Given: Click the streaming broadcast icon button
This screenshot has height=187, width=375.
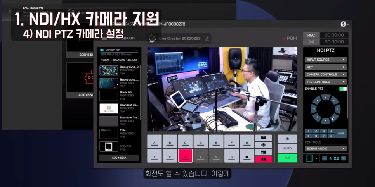Looking at the screenshot, I should [x=311, y=42].
